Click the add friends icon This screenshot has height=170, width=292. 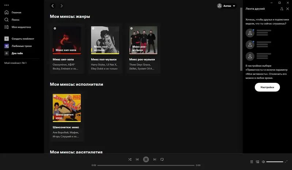282,9
